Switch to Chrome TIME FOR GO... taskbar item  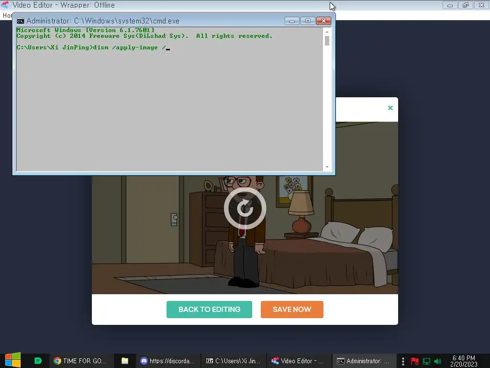(x=80, y=361)
